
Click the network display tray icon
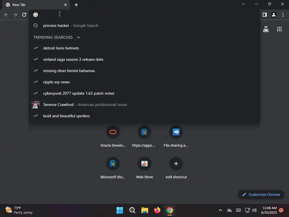point(247,210)
